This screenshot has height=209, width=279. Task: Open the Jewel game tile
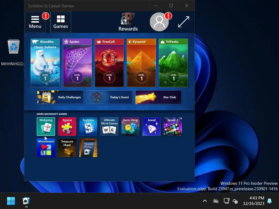point(151,127)
